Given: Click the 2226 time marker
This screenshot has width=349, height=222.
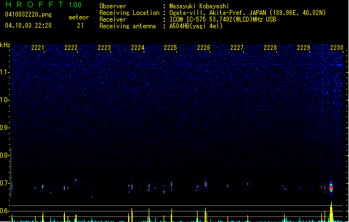Looking at the screenshot, I should (x=204, y=48).
